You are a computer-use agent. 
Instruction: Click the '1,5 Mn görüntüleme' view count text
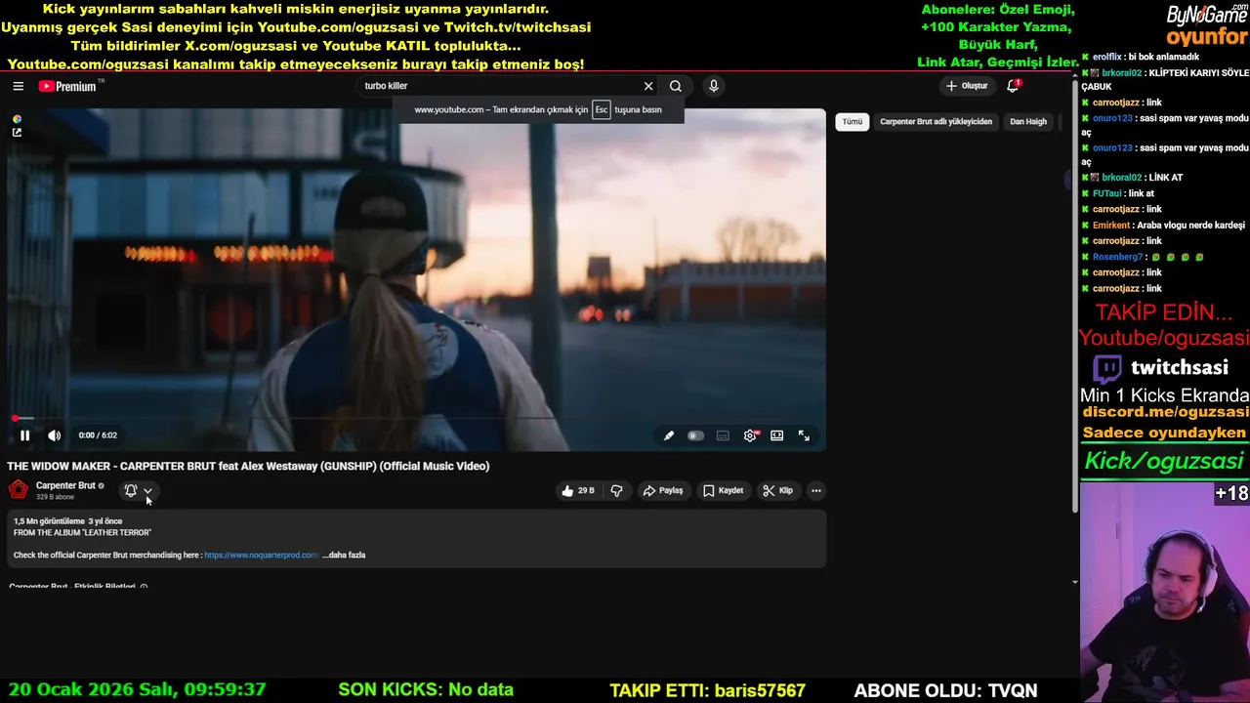pyautogui.click(x=49, y=521)
